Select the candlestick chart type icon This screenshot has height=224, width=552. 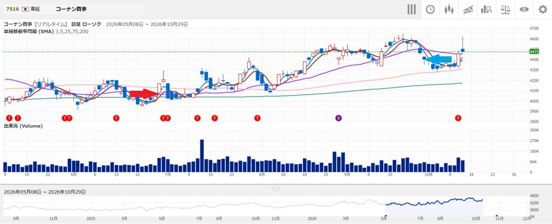point(449,10)
